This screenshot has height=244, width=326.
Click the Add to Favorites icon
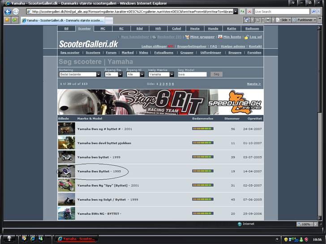point(14,20)
